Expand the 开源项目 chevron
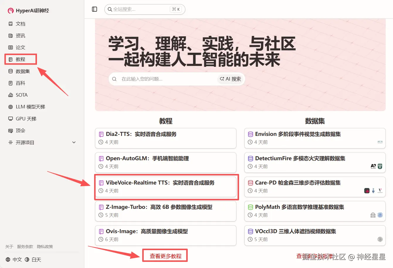 tap(74, 142)
